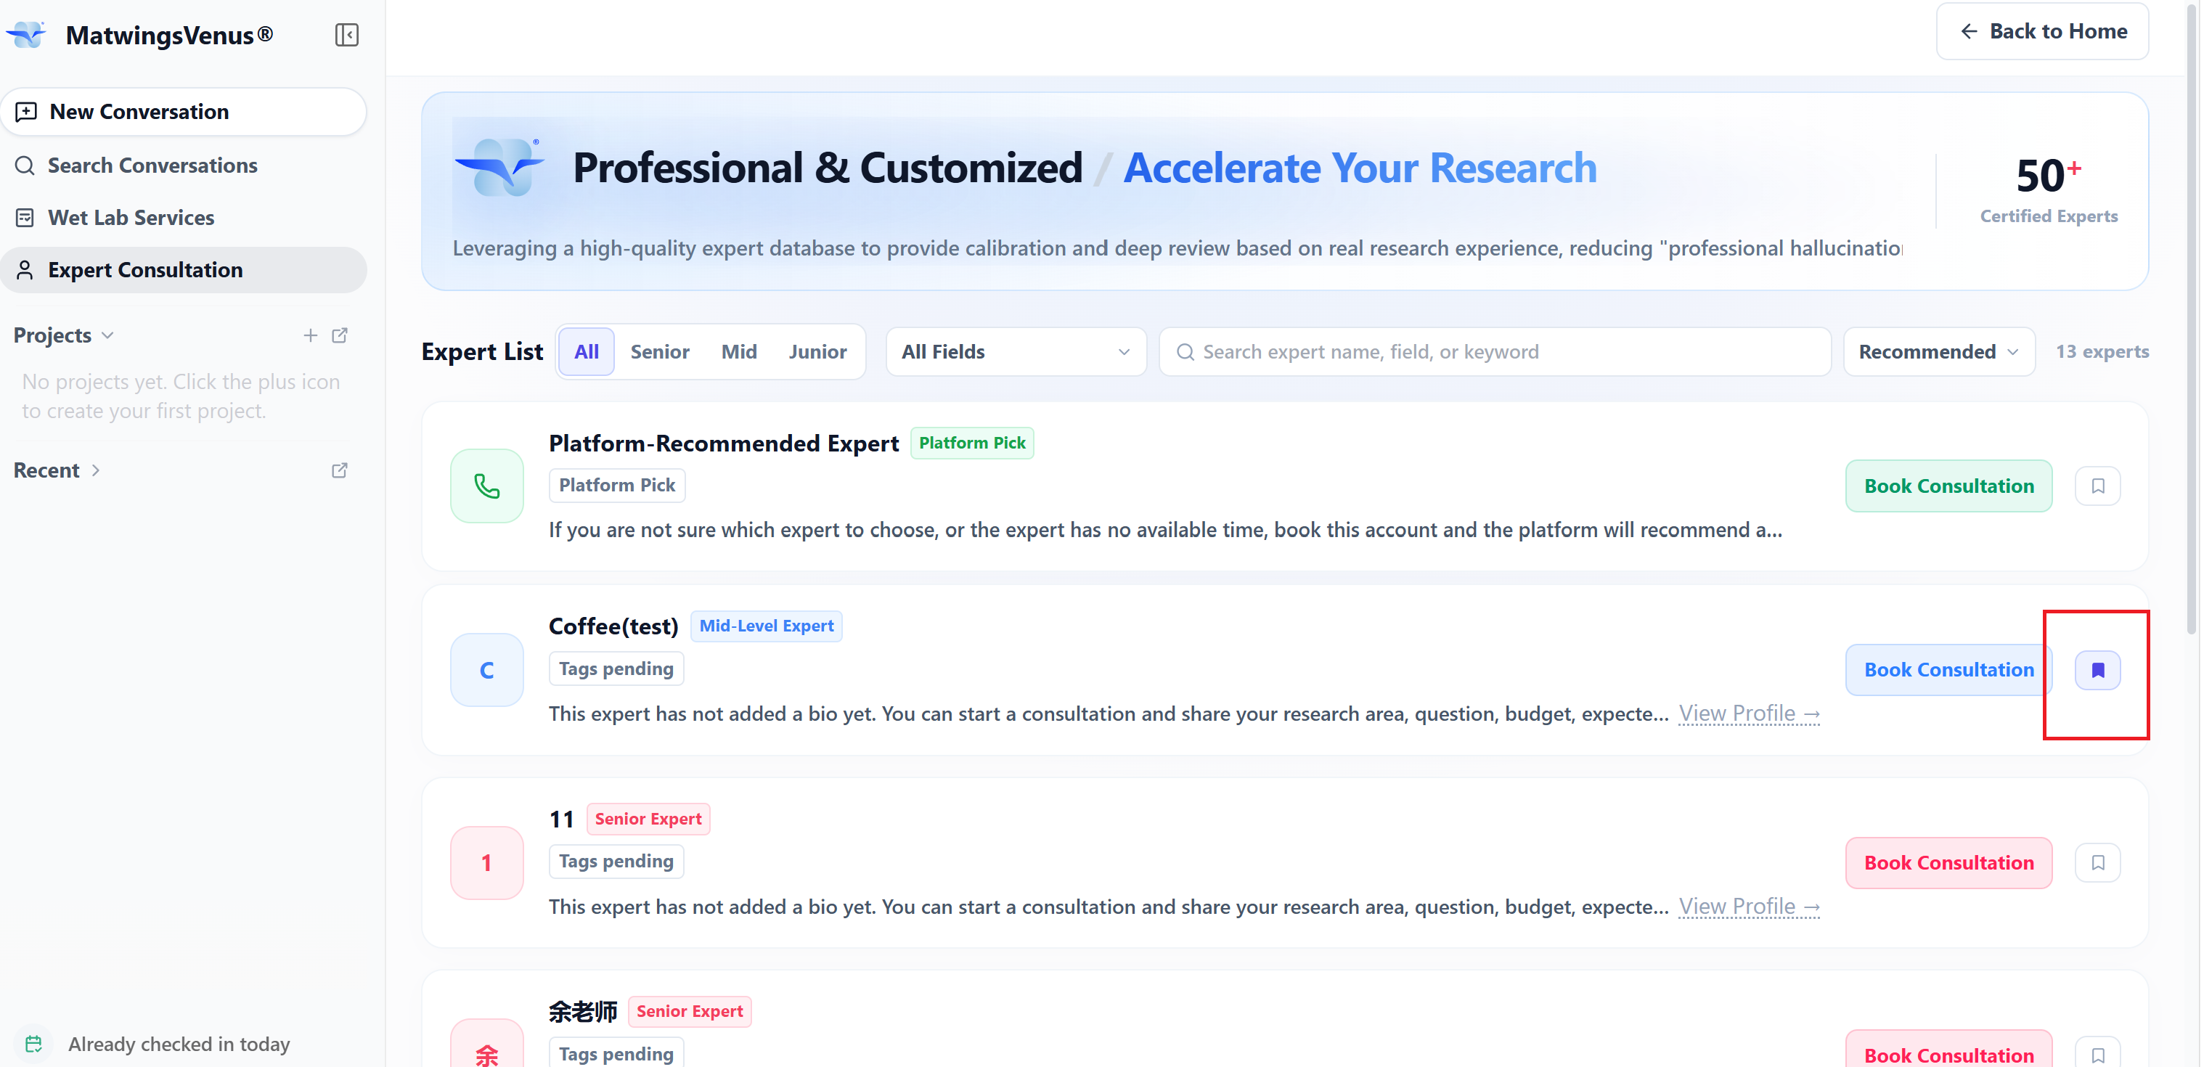Click the Mid-Level Expert badge
This screenshot has height=1067, width=2204.
tap(766, 626)
